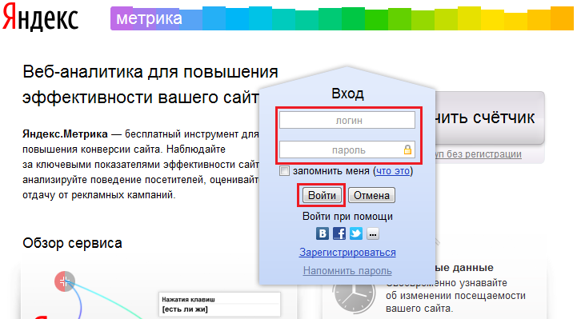Screen dimensions: 577x319
Task: Click the 'Нажатия клавиш' box in preview
Action: tap(220, 305)
